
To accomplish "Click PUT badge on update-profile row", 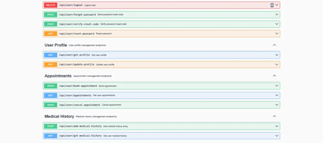I will click(50, 65).
